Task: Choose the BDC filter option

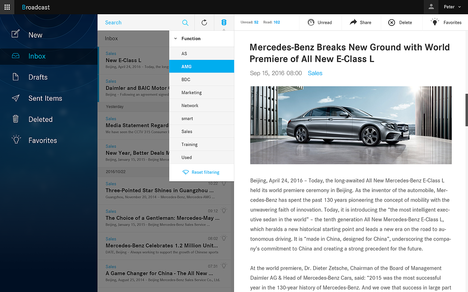Action: point(201,80)
